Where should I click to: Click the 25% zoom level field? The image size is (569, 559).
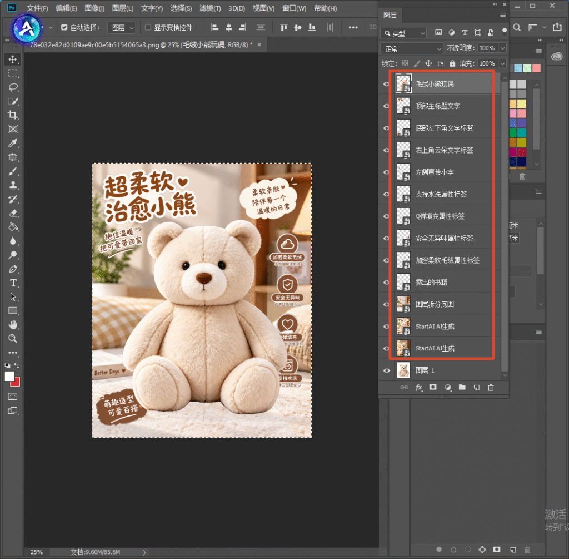tap(37, 552)
